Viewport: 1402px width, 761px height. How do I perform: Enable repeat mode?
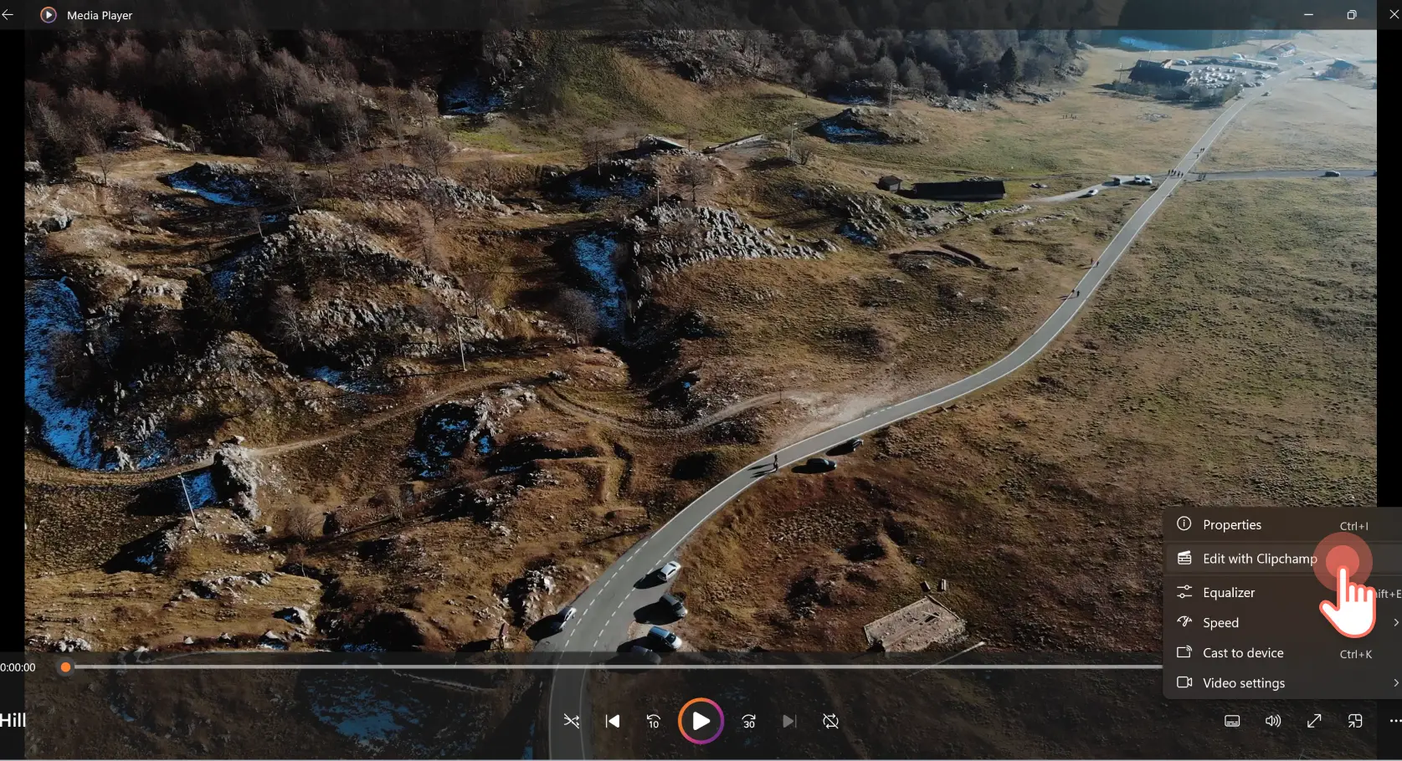[x=830, y=721]
